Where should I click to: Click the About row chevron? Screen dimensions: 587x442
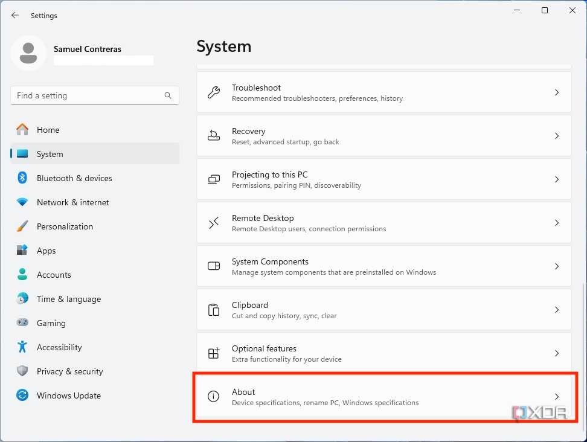coord(557,396)
